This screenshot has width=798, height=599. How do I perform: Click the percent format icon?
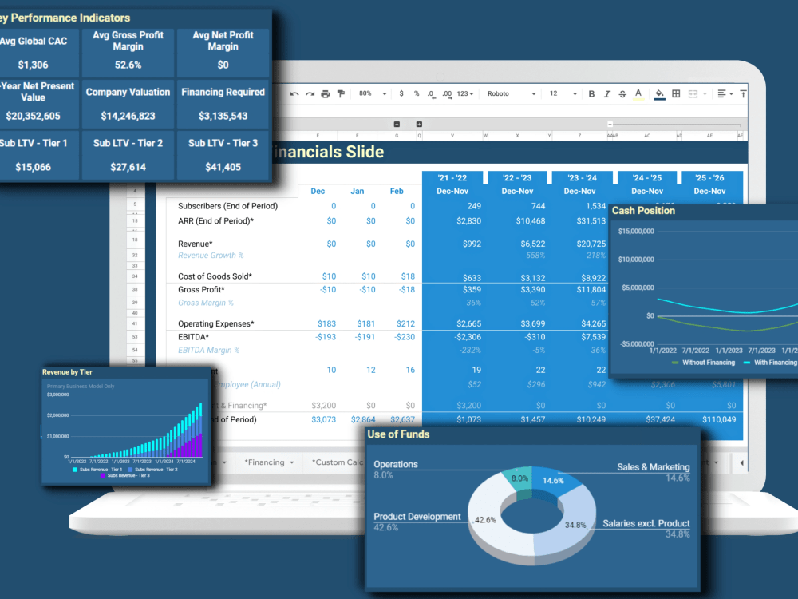point(415,93)
